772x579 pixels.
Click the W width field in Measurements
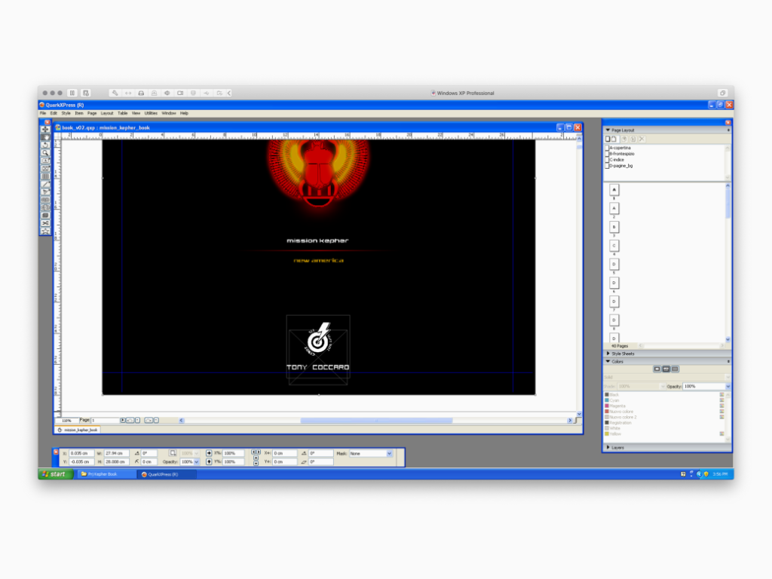coord(116,453)
